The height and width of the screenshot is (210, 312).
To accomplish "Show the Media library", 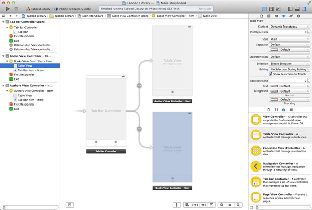I will pos(291,110).
